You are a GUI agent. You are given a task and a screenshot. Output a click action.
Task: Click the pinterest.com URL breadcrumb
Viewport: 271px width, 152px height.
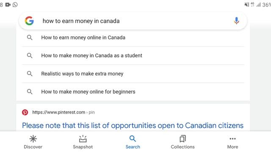click(64, 112)
